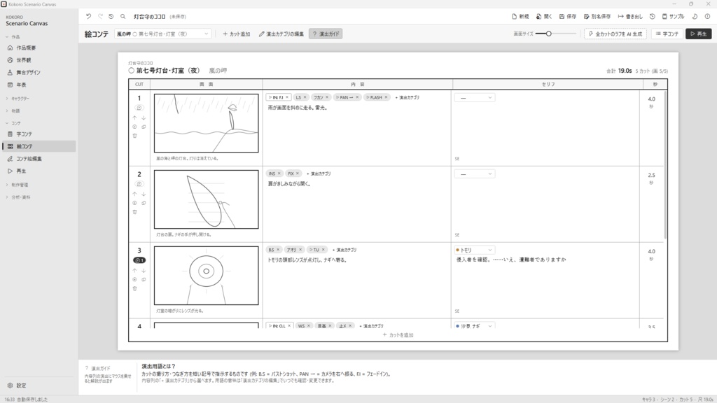This screenshot has width=717, height=403.
Task: Move cut 1 down with arrow
Action: coord(144,118)
